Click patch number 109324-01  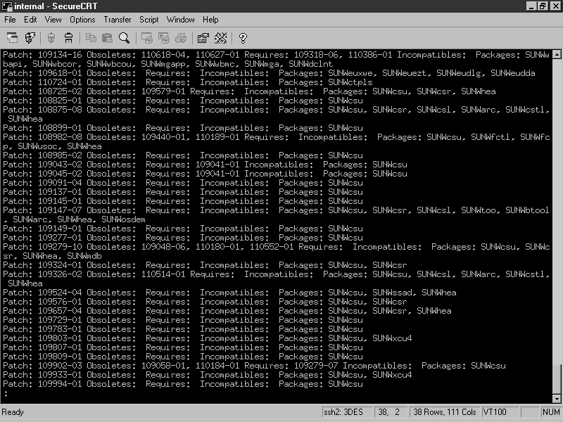click(x=60, y=265)
